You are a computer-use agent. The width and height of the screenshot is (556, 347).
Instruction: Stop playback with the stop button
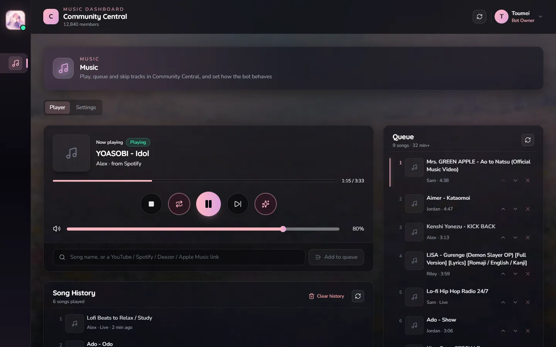151,204
